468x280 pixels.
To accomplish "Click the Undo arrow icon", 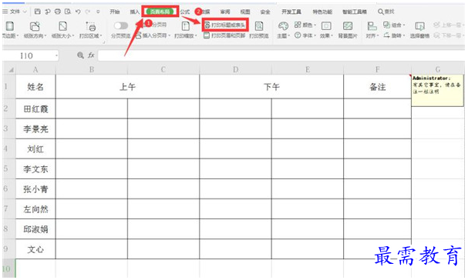I will coord(78,12).
